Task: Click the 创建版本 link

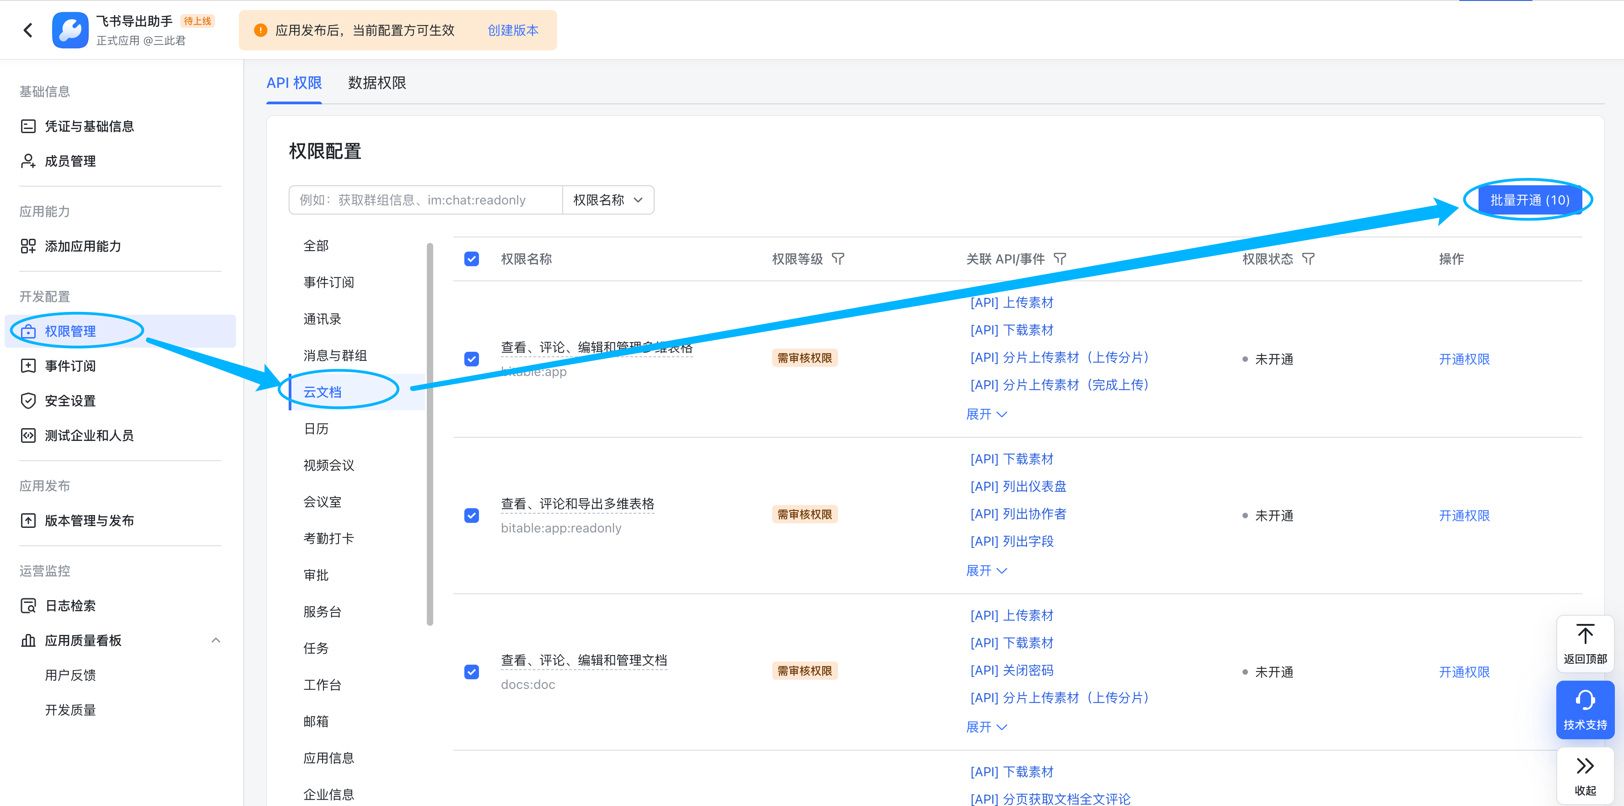Action: 512,30
